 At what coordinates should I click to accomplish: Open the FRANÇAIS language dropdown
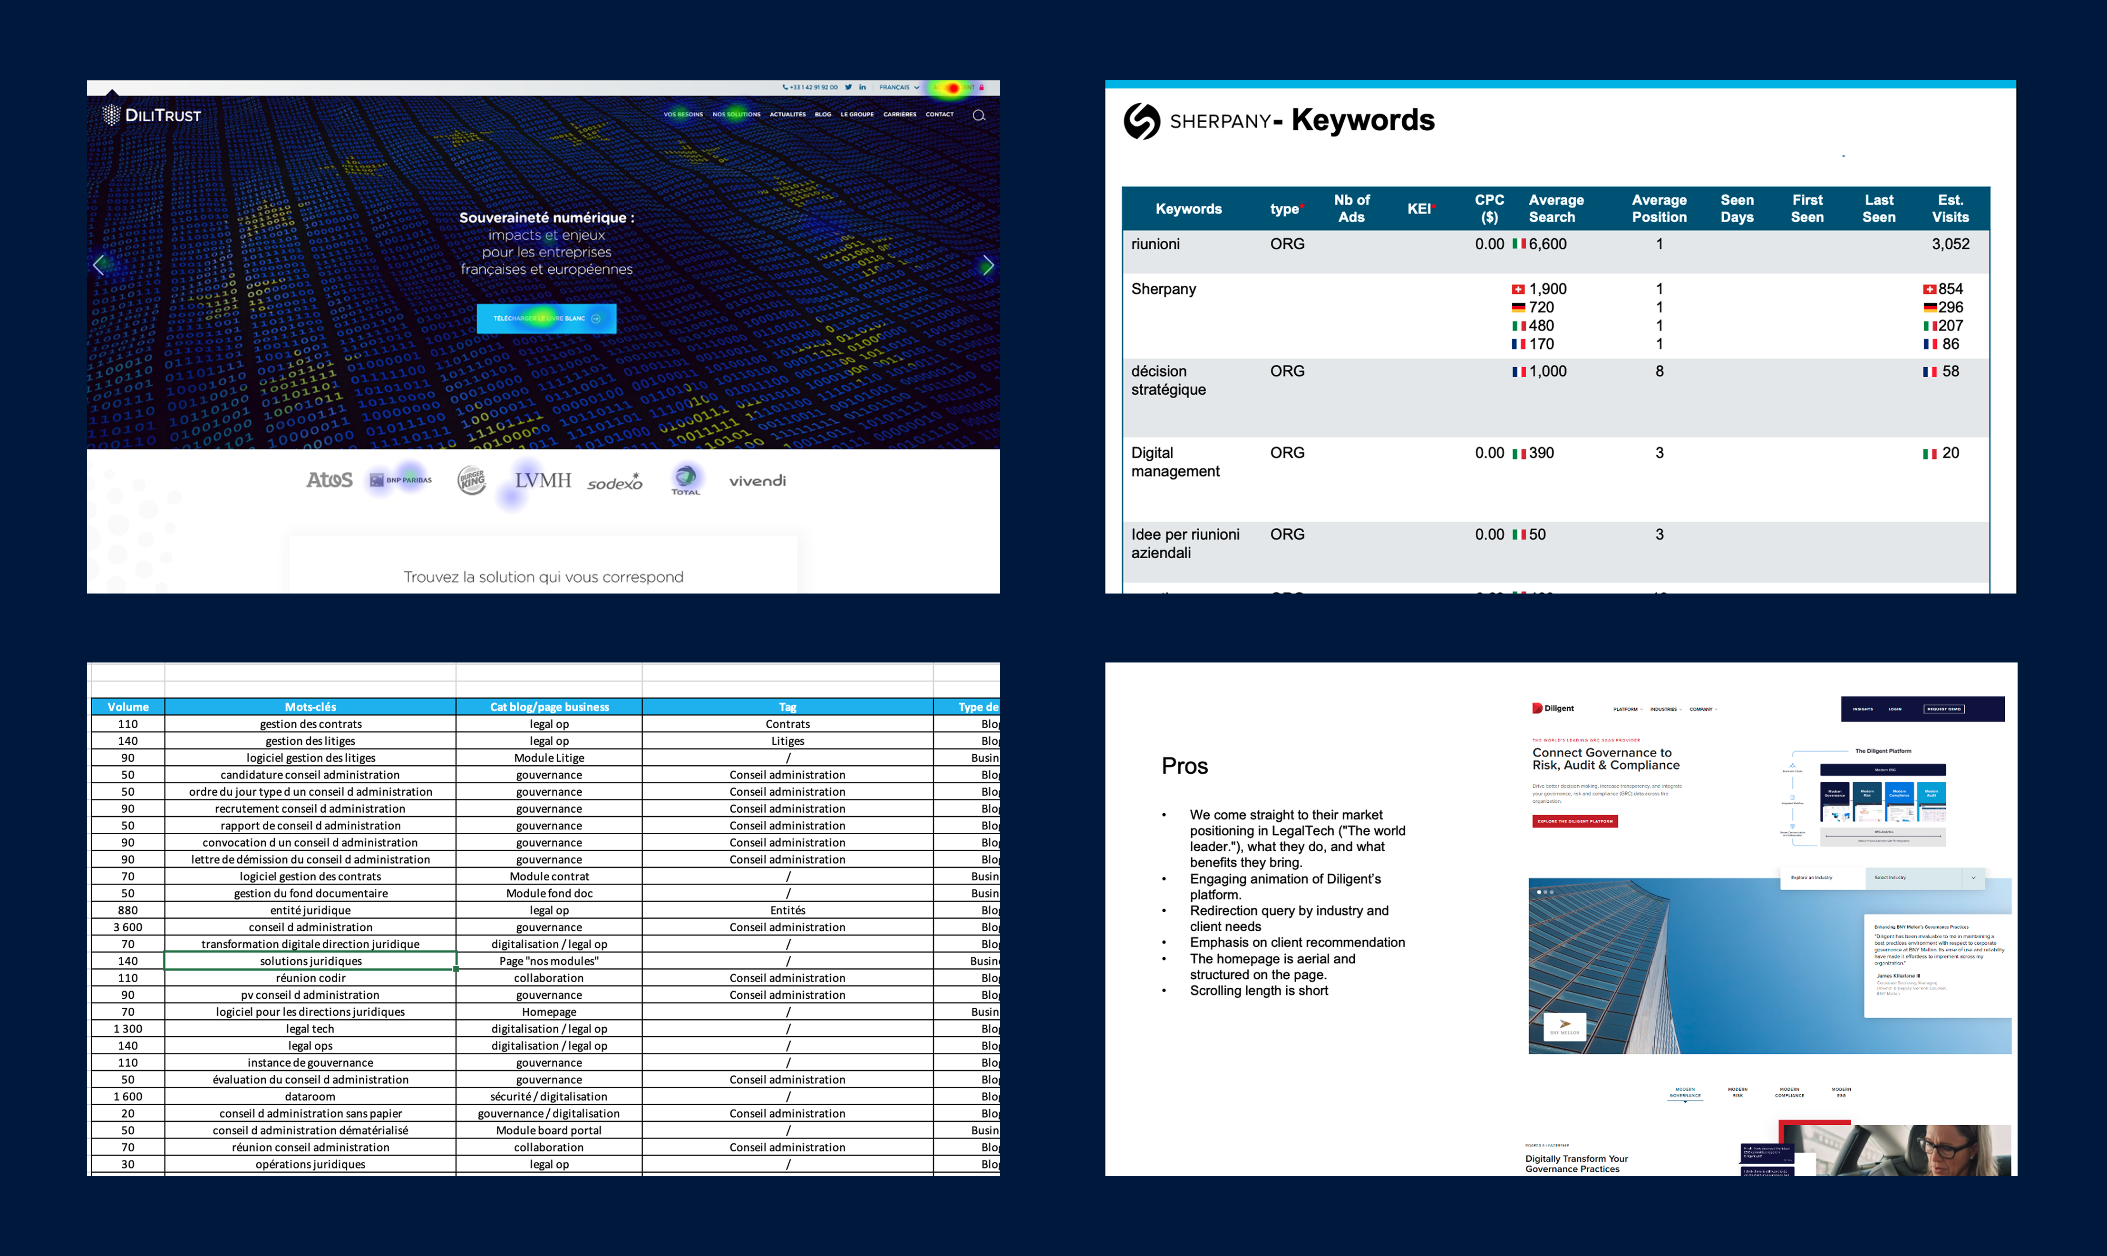point(899,87)
